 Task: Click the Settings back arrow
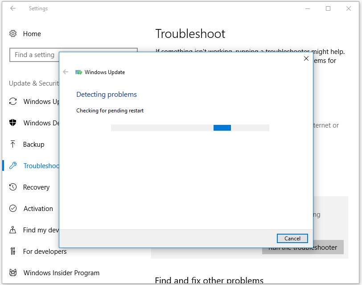13,8
